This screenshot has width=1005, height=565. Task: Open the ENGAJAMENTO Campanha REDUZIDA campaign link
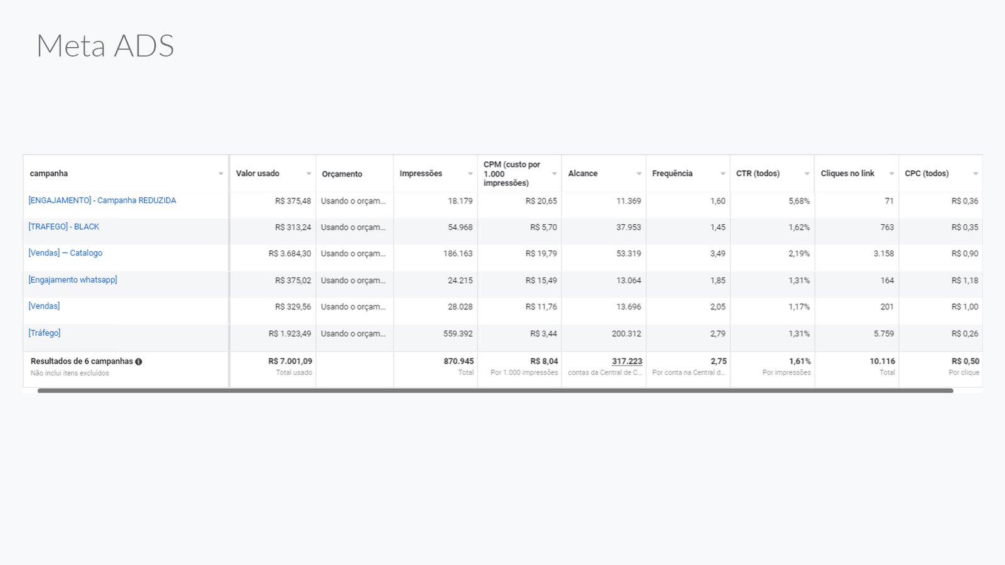[x=102, y=201]
